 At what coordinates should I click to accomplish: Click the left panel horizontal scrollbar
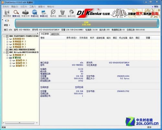click(x=20, y=123)
